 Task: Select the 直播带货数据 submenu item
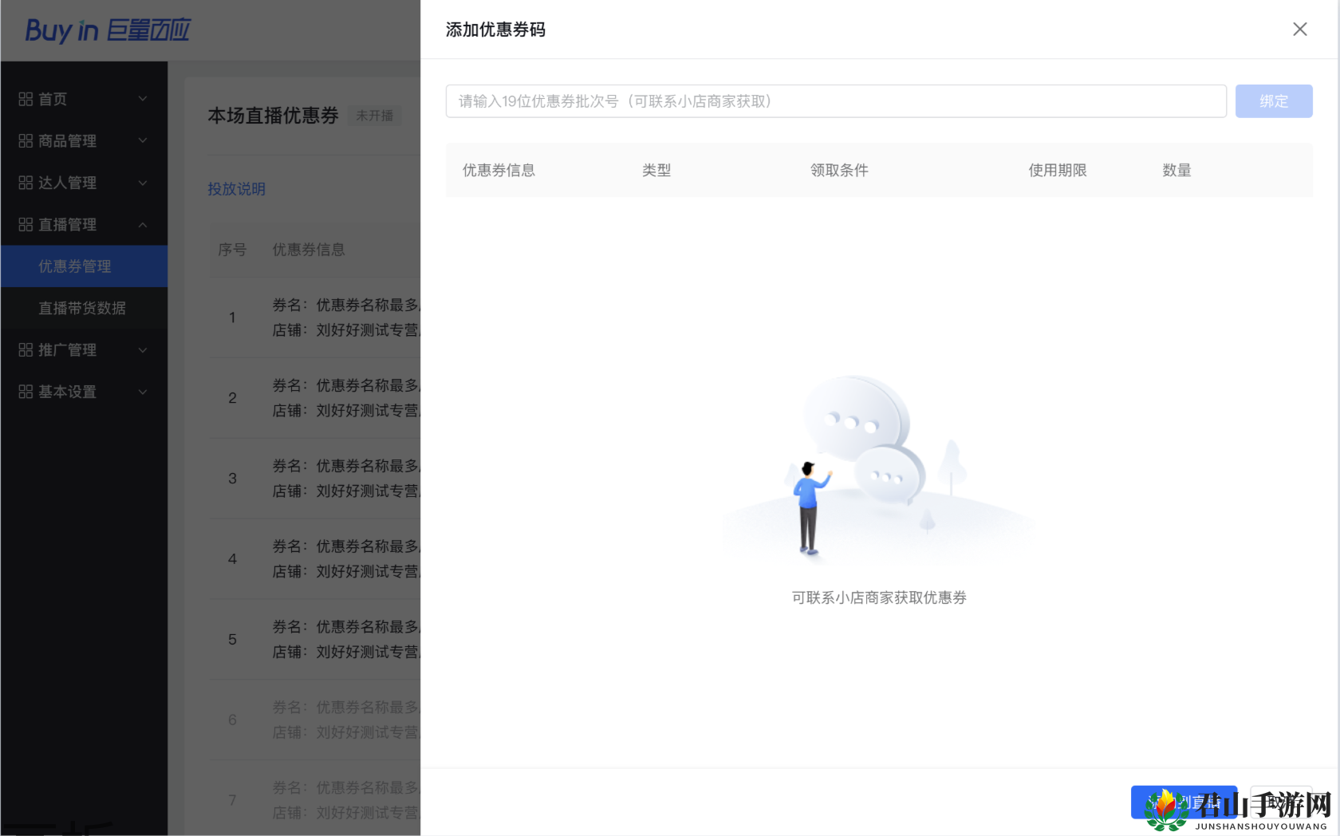point(84,308)
